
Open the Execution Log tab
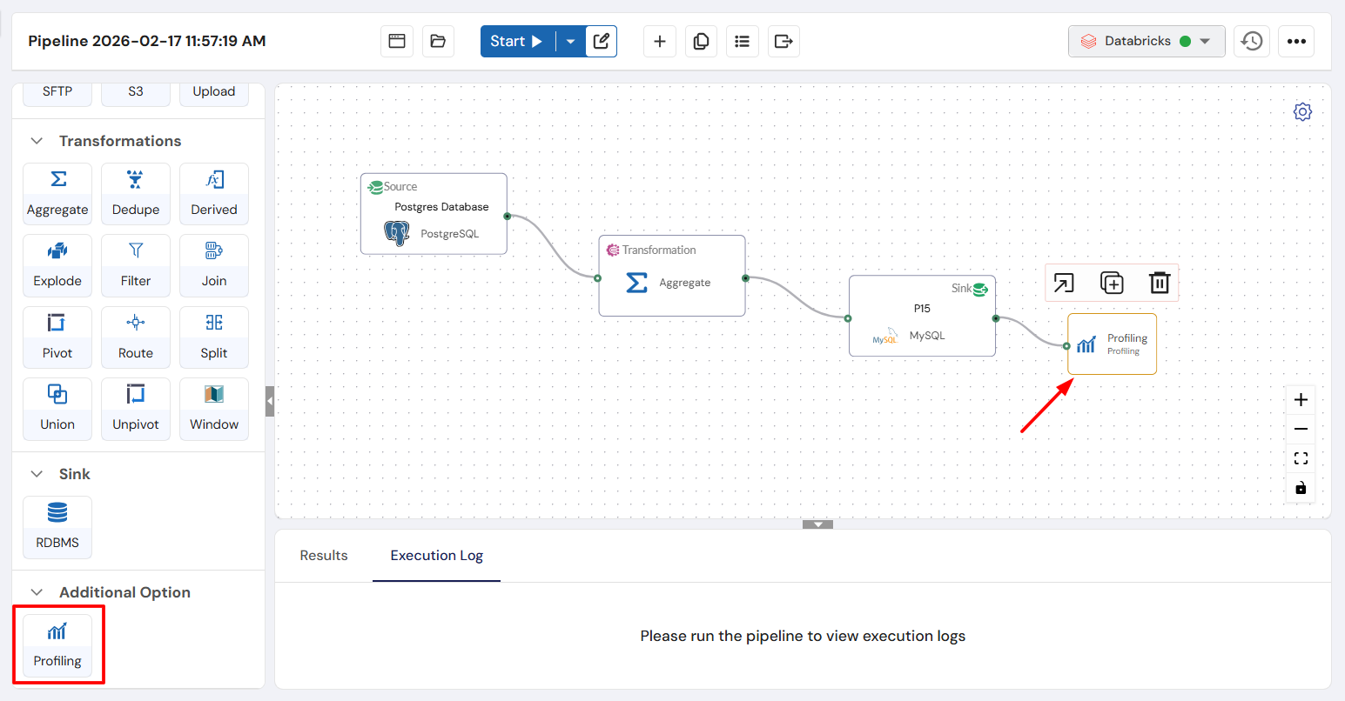coord(436,556)
